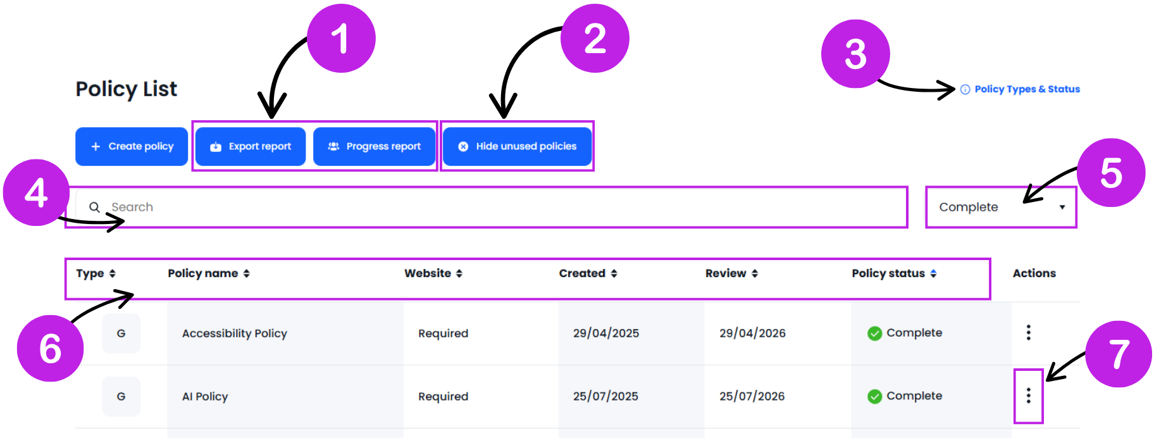1154x443 pixels.
Task: Click the info icon beside Policy Types
Action: (x=965, y=90)
